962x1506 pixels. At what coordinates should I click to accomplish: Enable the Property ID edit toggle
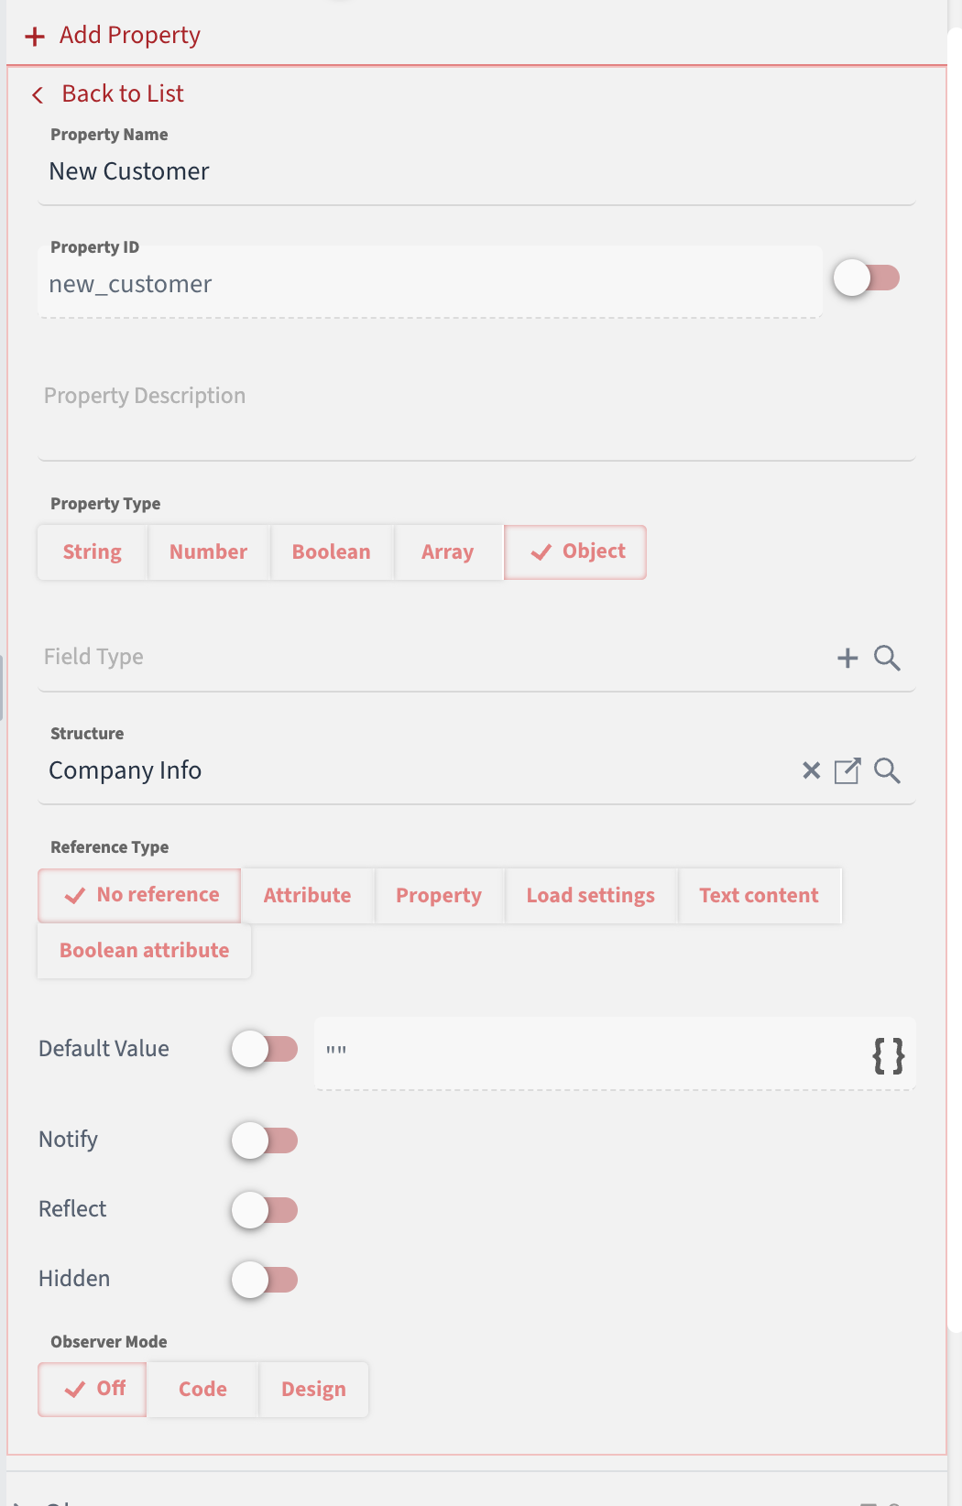click(869, 277)
